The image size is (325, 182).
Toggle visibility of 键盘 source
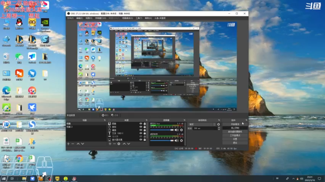click(141, 130)
